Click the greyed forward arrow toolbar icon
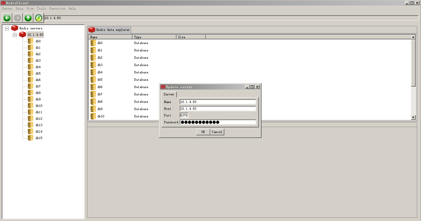421x221 pixels. [x=18, y=18]
